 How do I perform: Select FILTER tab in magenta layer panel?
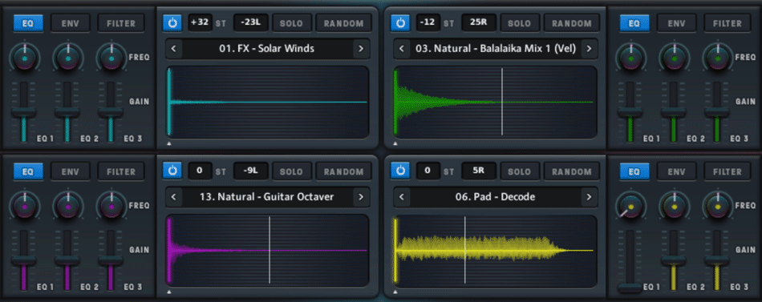pyautogui.click(x=121, y=171)
